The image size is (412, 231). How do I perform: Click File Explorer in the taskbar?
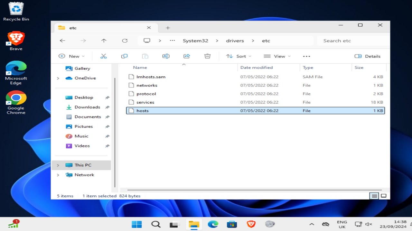click(194, 224)
